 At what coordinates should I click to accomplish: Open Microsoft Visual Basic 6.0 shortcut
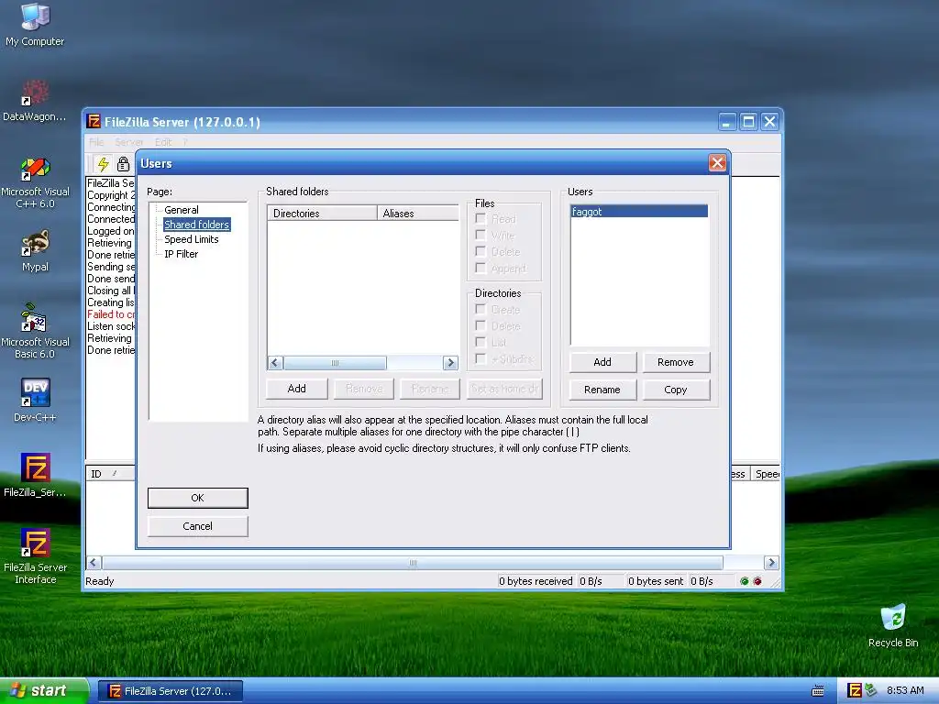[35, 331]
